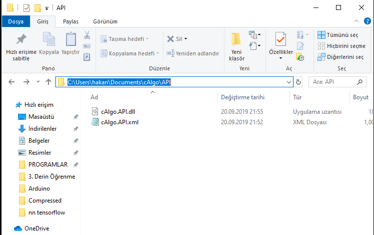Image resolution: width=374 pixels, height=235 pixels.
Task: Click the Paste shortcut icon
Action: click(87, 57)
